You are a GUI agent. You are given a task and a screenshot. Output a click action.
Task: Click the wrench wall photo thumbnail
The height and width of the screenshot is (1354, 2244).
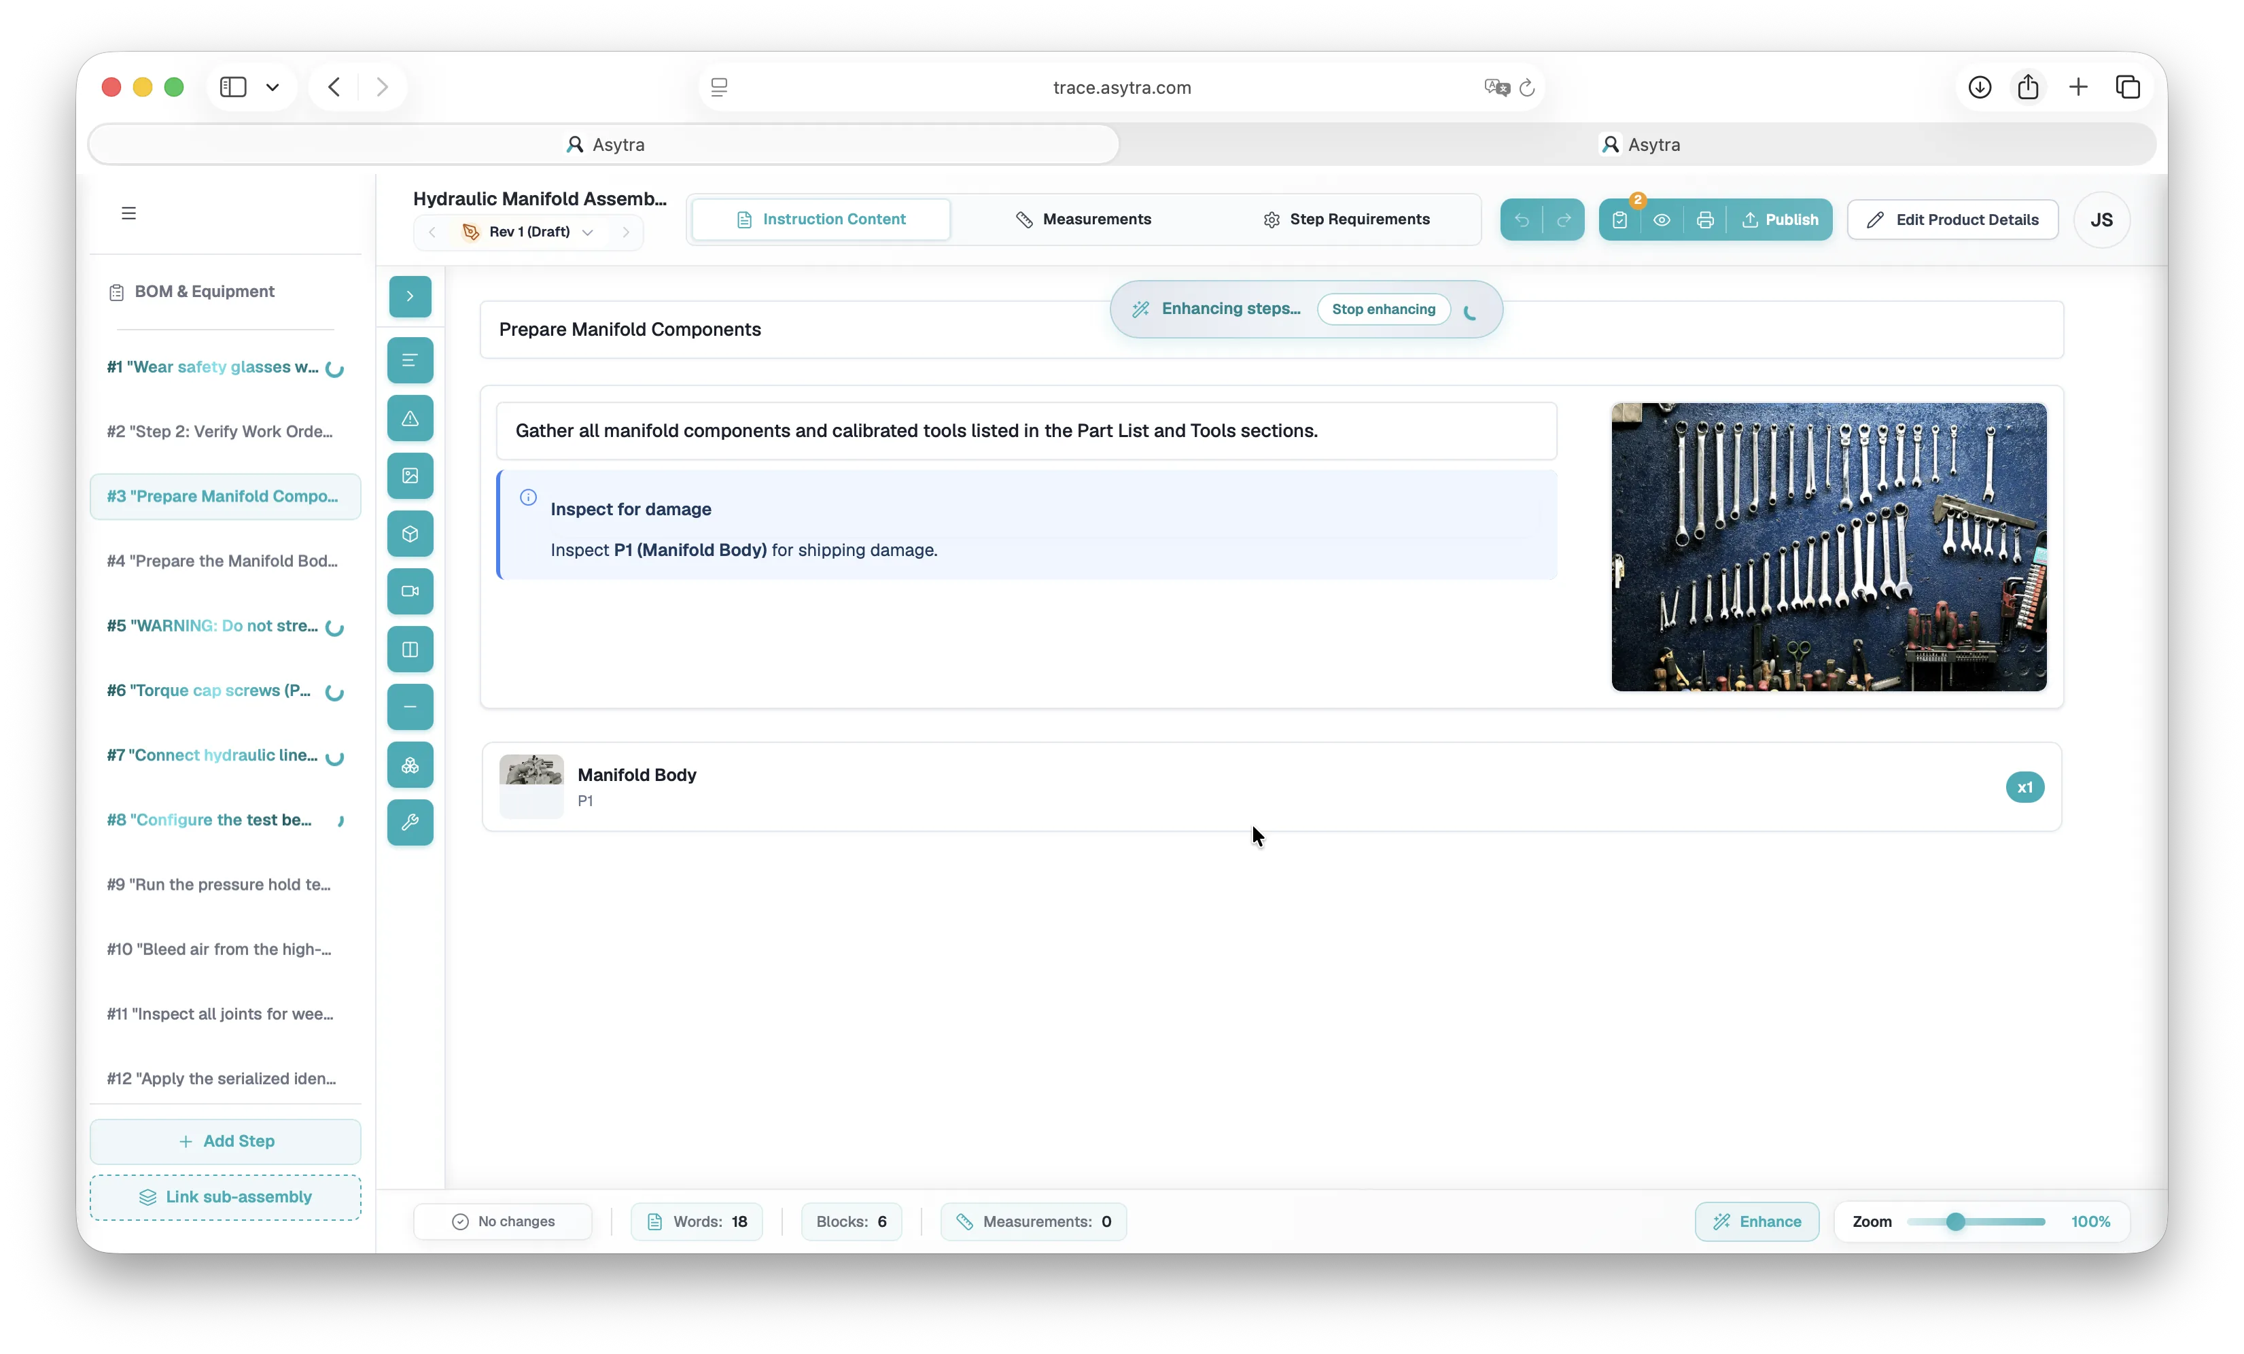[1829, 548]
